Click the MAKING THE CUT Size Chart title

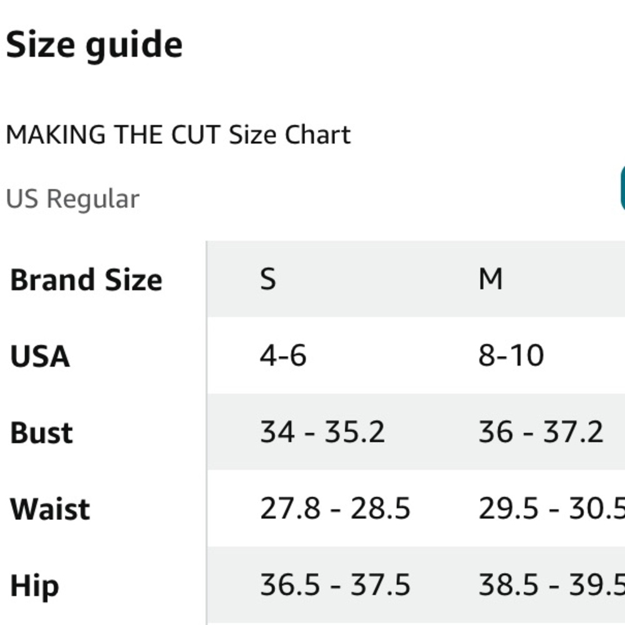click(x=178, y=134)
